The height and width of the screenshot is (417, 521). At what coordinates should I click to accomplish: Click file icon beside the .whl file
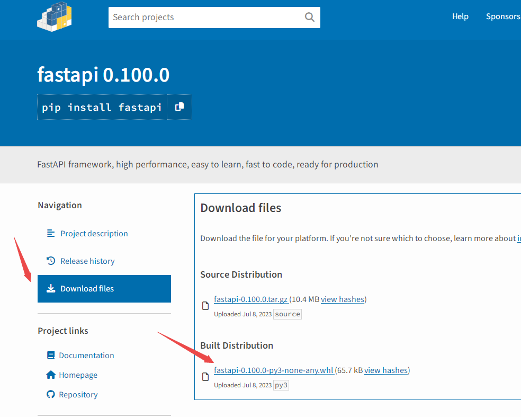click(205, 377)
